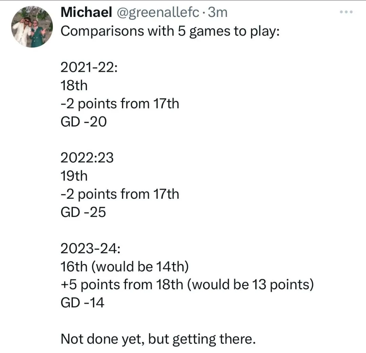Click the 'GD -20' line
Viewport: 366px width, 353px height.
coord(83,122)
